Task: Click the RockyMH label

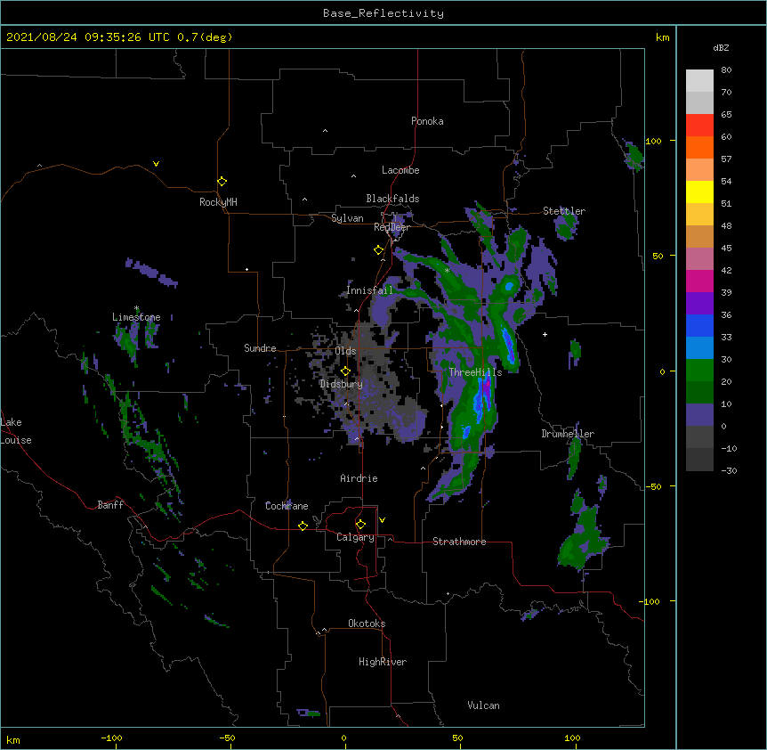Action: click(218, 202)
